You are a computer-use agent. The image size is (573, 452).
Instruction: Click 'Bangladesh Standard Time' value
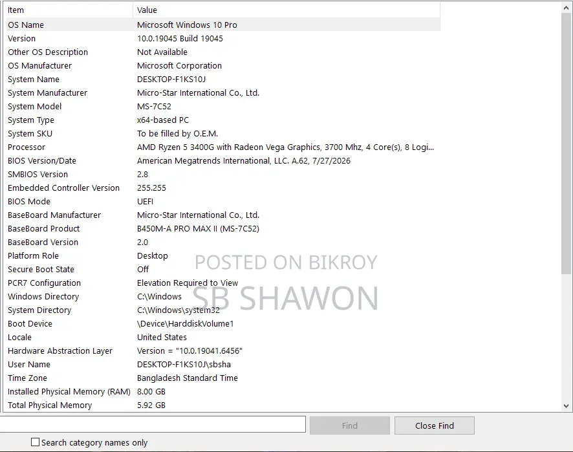(188, 378)
